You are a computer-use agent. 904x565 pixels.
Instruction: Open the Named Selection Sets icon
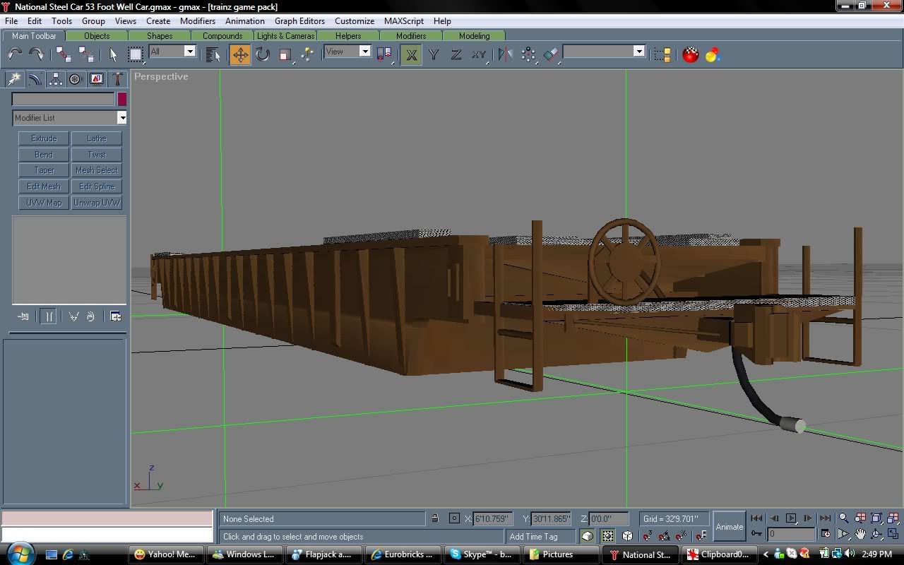(662, 54)
